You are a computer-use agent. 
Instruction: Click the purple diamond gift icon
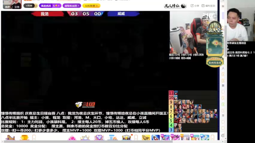coord(99,138)
